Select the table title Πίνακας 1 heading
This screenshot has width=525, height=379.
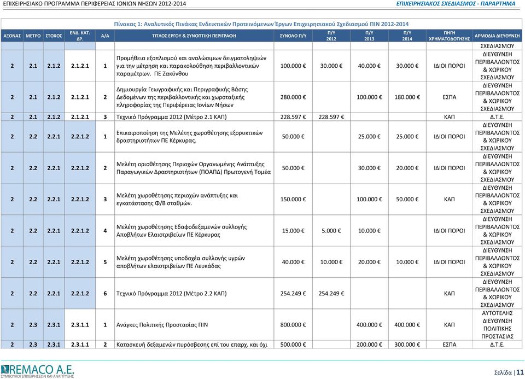pos(261,24)
